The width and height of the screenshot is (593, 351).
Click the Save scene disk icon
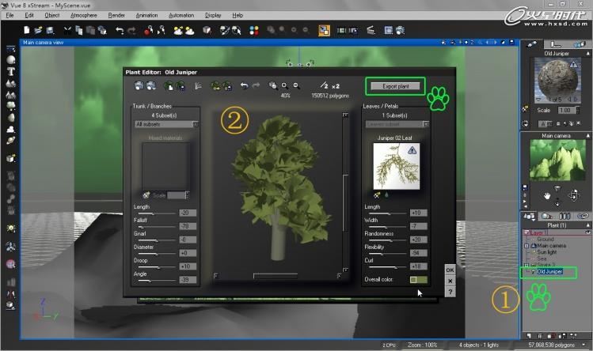pyautogui.click(x=50, y=30)
